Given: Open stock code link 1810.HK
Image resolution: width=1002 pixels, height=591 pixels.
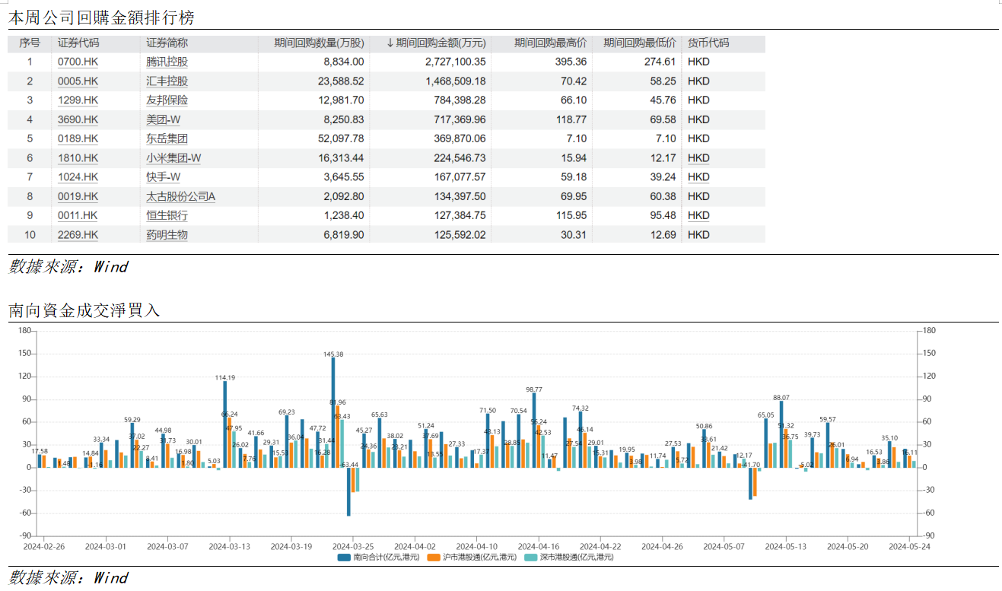Looking at the screenshot, I should pos(78,158).
